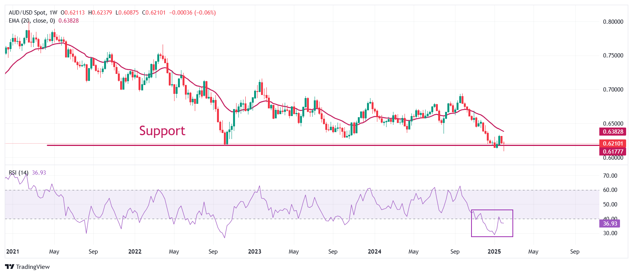Screen dimensions: 633x275
Task: Click the EMA value 0.63828 in legend
Action: [x=69, y=21]
